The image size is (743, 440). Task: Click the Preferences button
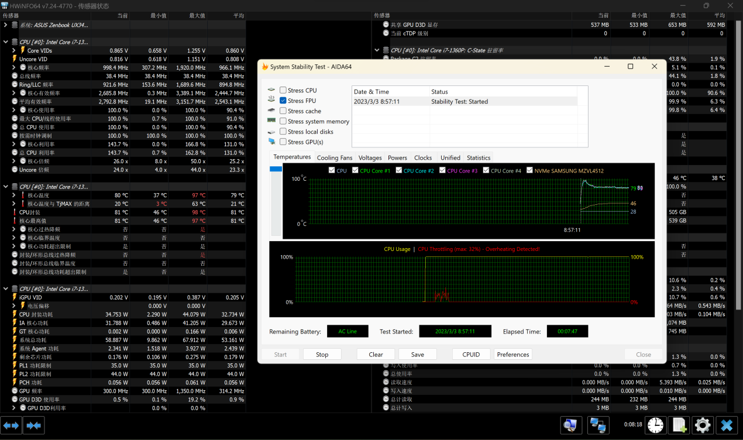pos(512,354)
